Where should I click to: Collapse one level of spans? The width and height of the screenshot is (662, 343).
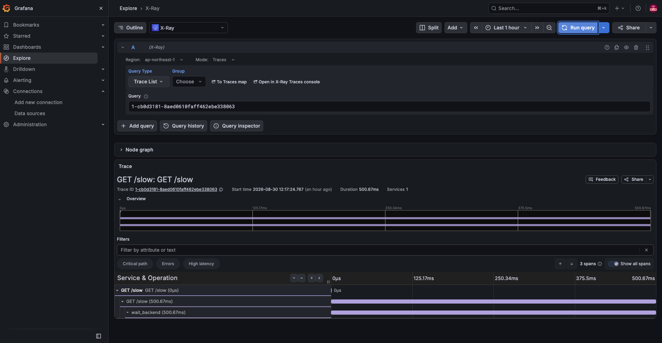point(302,278)
